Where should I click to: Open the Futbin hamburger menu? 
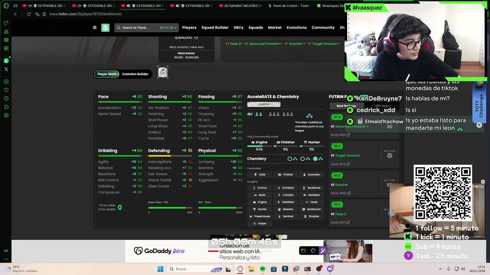(95, 27)
